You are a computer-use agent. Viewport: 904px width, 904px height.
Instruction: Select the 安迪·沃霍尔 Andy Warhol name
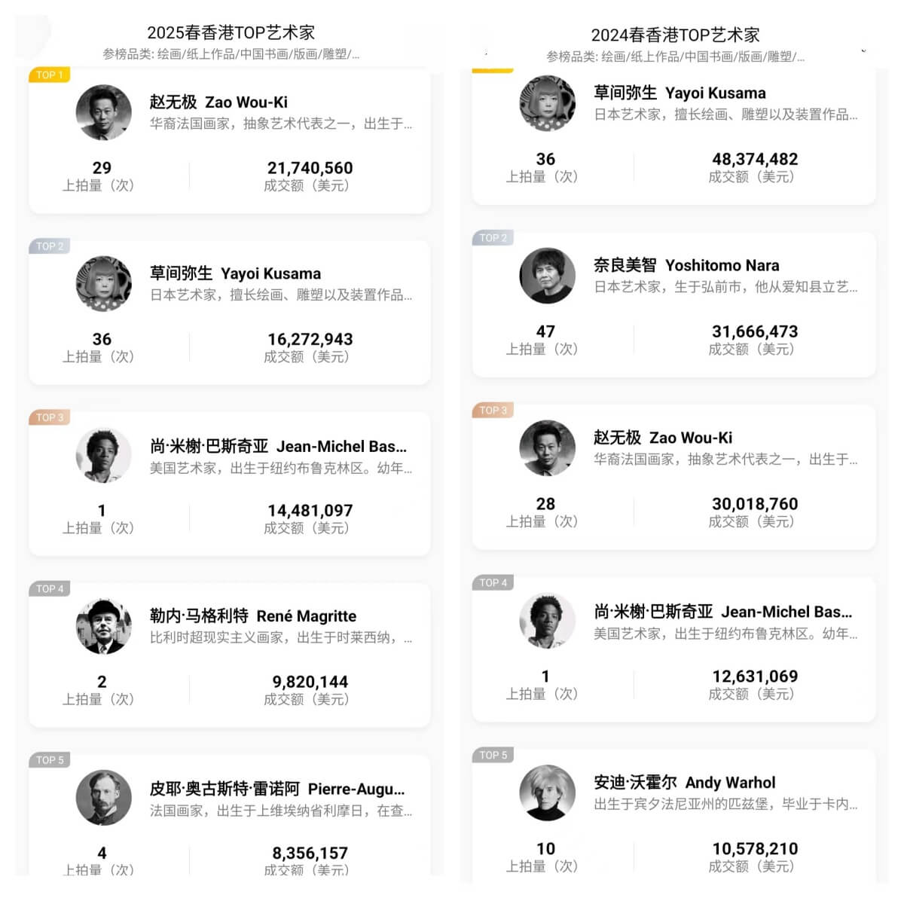(684, 783)
